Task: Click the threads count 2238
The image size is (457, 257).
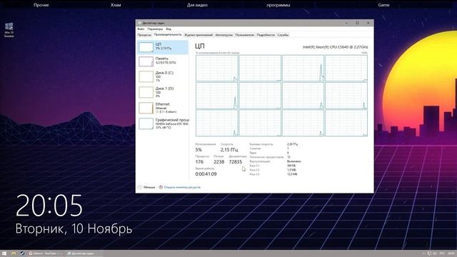Action: click(219, 162)
